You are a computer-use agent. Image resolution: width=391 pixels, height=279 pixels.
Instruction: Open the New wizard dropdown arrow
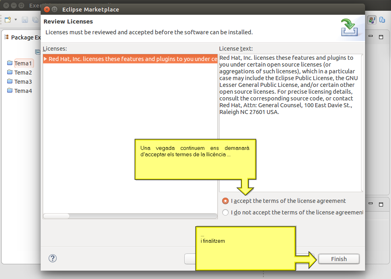pyautogui.click(x=16, y=20)
